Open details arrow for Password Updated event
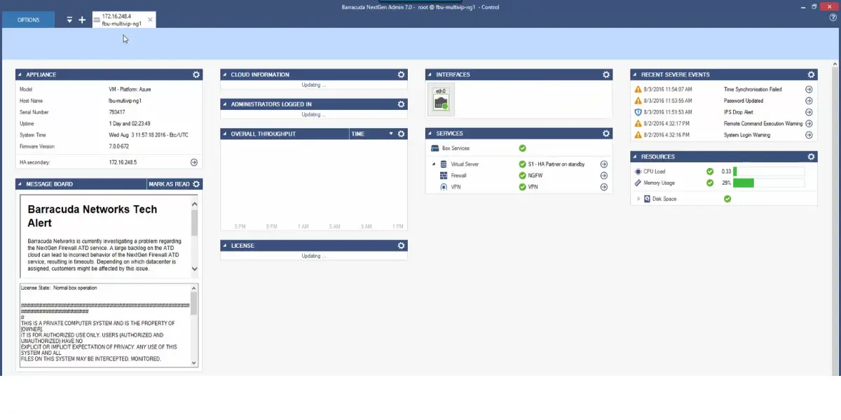841x420 pixels. pos(809,101)
